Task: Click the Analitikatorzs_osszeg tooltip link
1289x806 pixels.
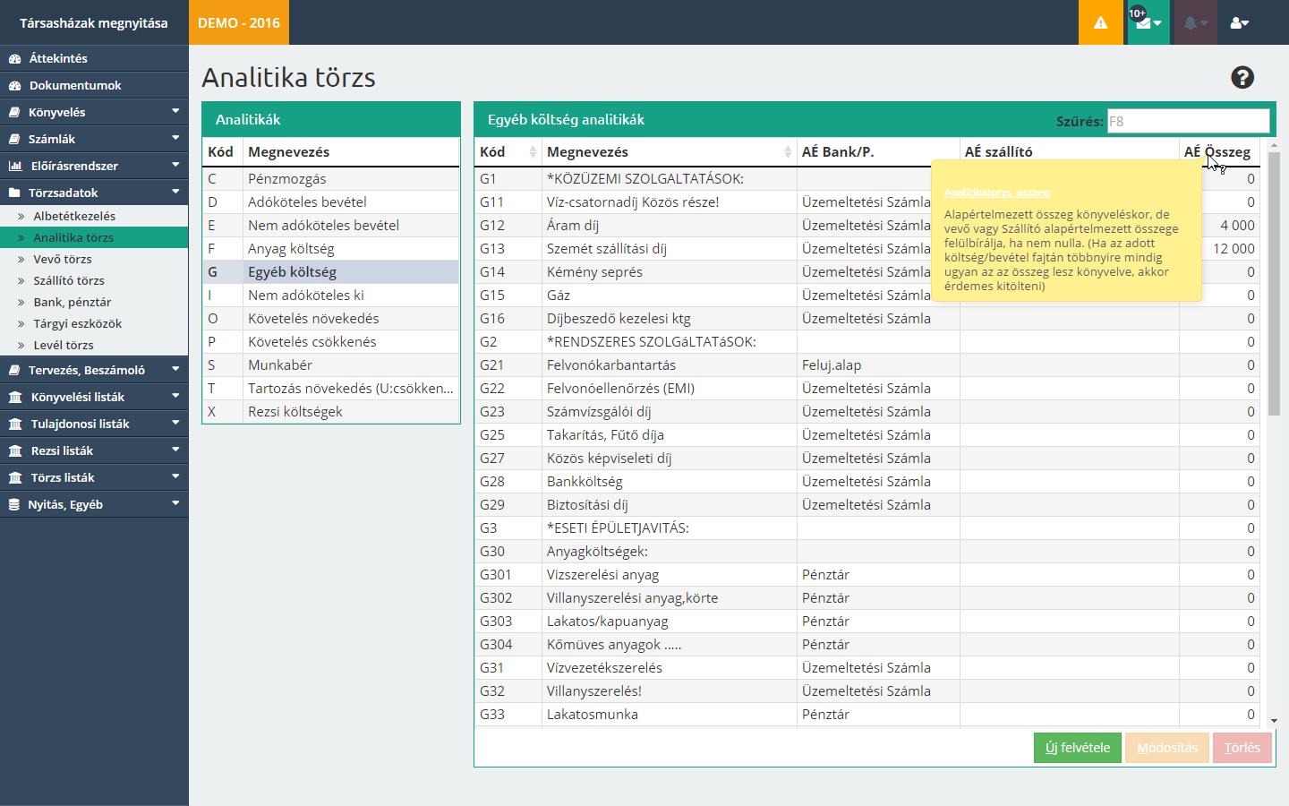Action: point(996,193)
